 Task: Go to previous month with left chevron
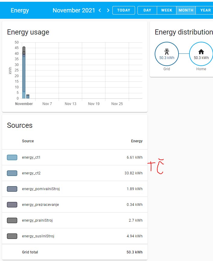point(100,10)
